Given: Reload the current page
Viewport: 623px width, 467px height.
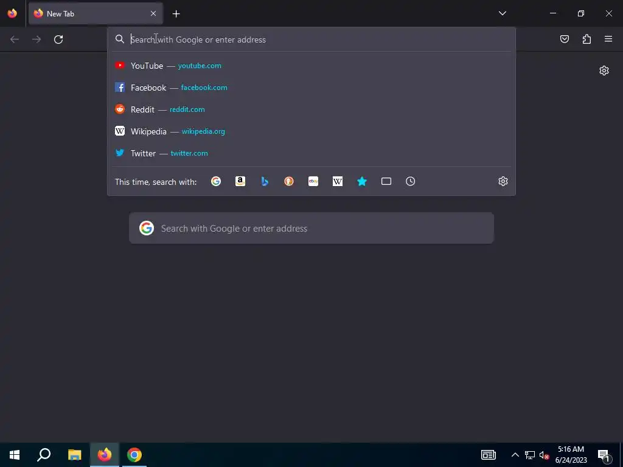Looking at the screenshot, I should click(58, 40).
